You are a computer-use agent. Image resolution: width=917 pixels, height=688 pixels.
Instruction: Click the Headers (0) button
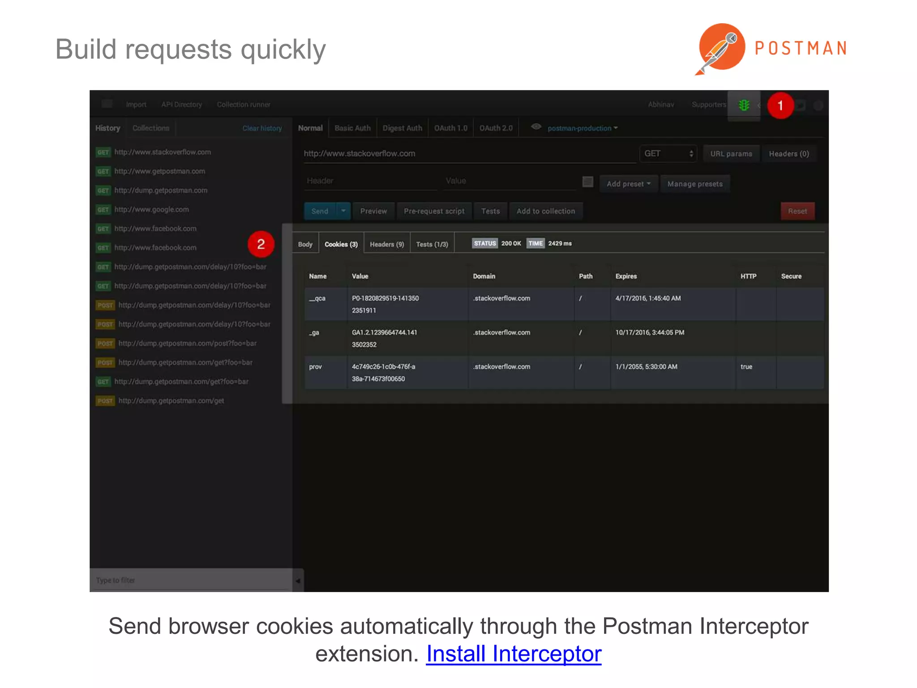coord(789,154)
